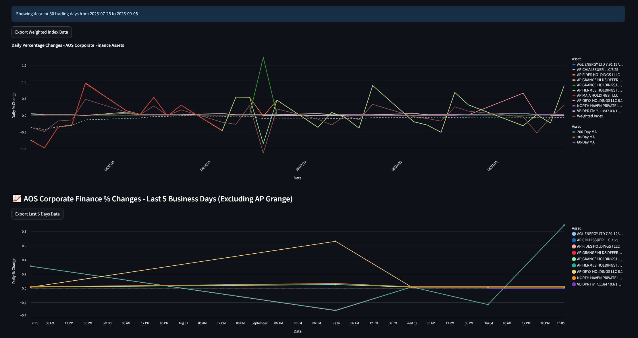The image size is (638, 338).
Task: Click AP MAIA HOLDINGS I LLC legend item
Action: point(597,96)
